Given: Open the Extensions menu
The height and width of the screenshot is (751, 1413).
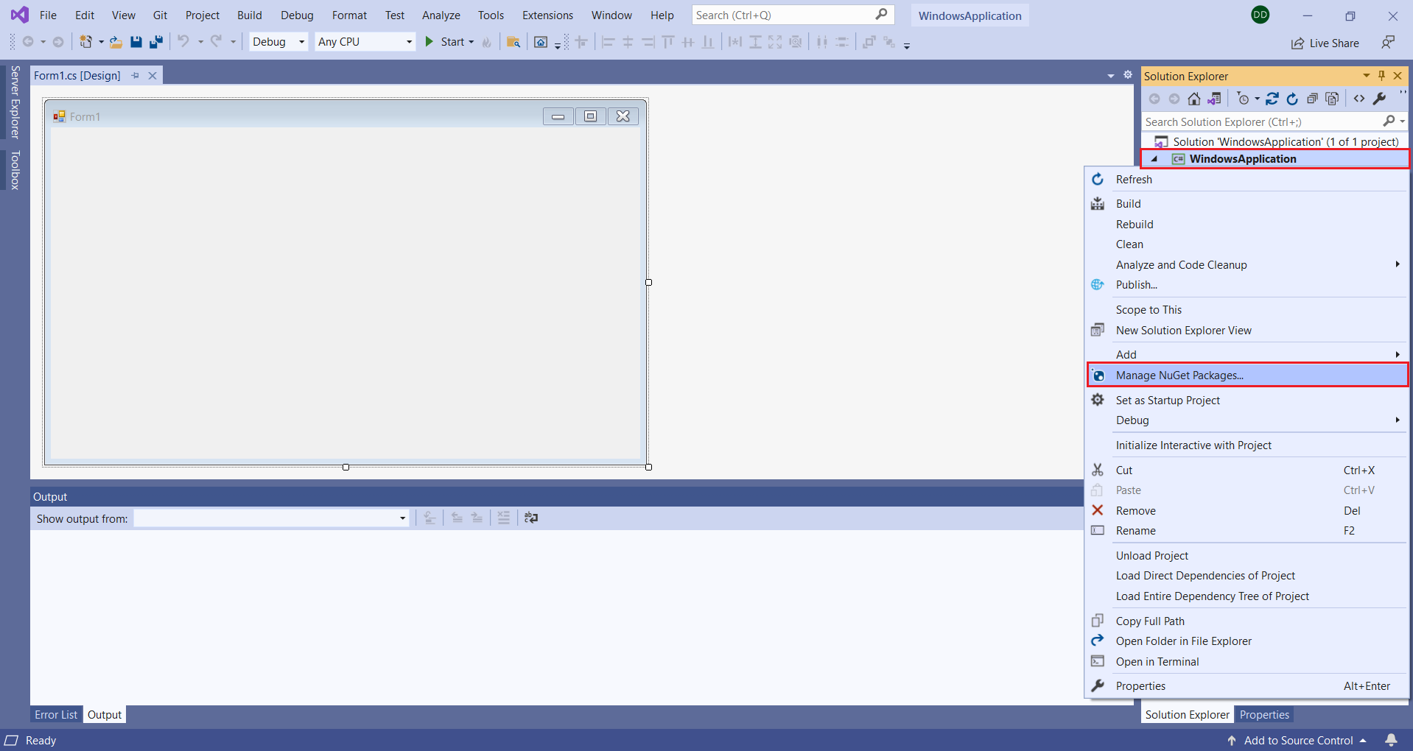Looking at the screenshot, I should [x=547, y=15].
